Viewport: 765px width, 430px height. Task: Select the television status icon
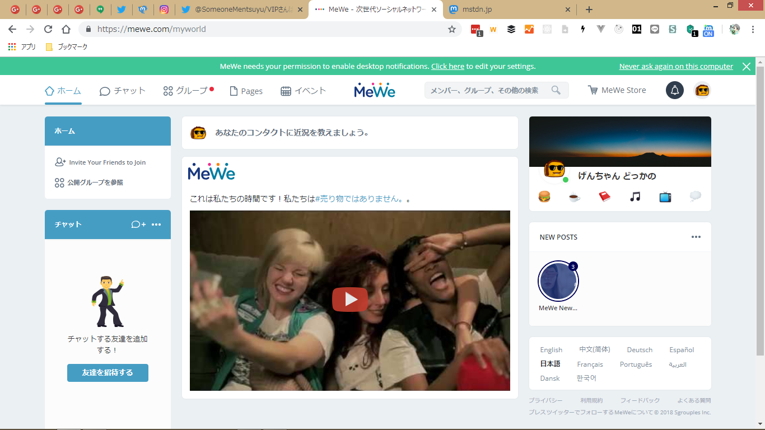click(665, 197)
